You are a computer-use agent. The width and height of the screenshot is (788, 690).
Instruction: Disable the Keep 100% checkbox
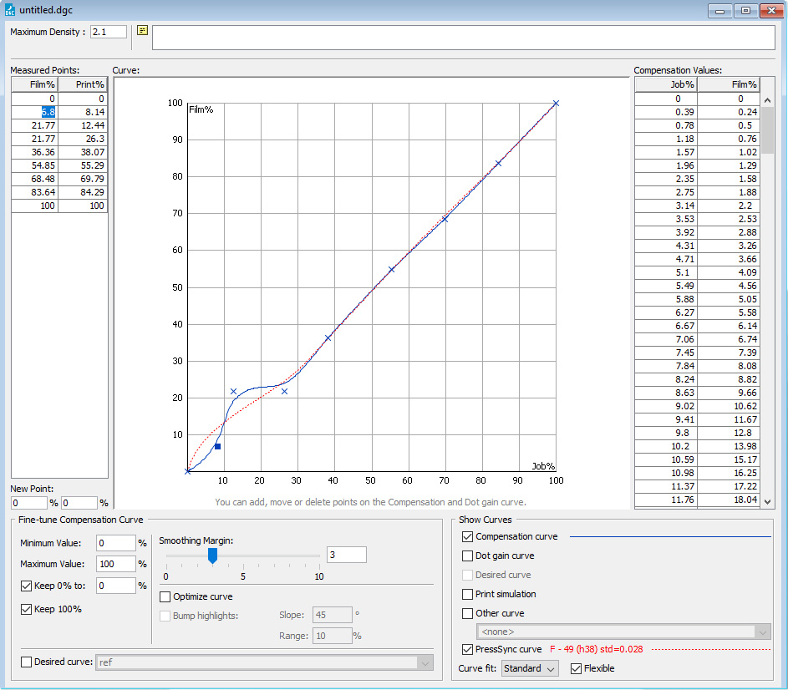tap(26, 609)
